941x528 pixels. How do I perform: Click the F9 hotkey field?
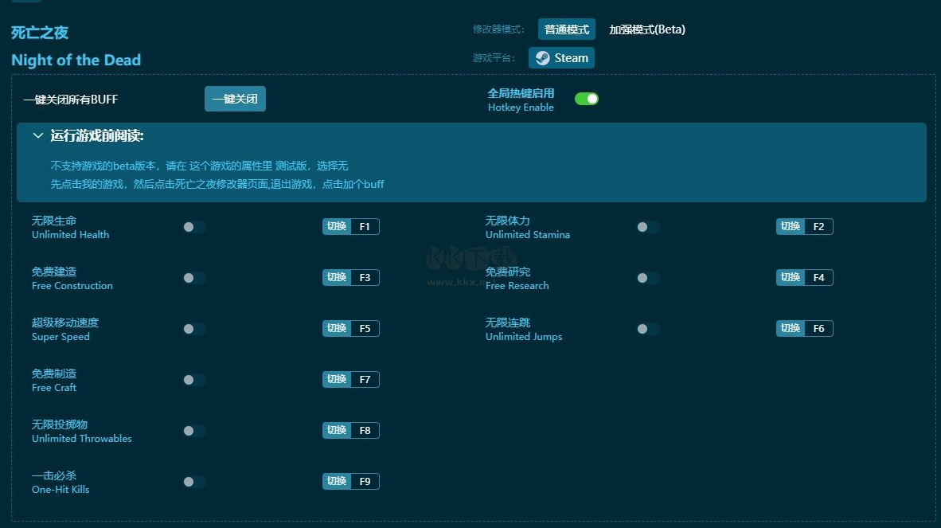point(365,481)
